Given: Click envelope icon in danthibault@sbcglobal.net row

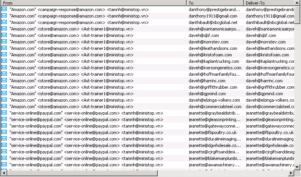Looking at the screenshot, I should (x=4, y=22).
